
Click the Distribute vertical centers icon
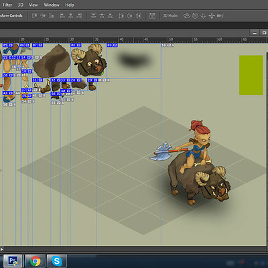[x=102, y=15]
